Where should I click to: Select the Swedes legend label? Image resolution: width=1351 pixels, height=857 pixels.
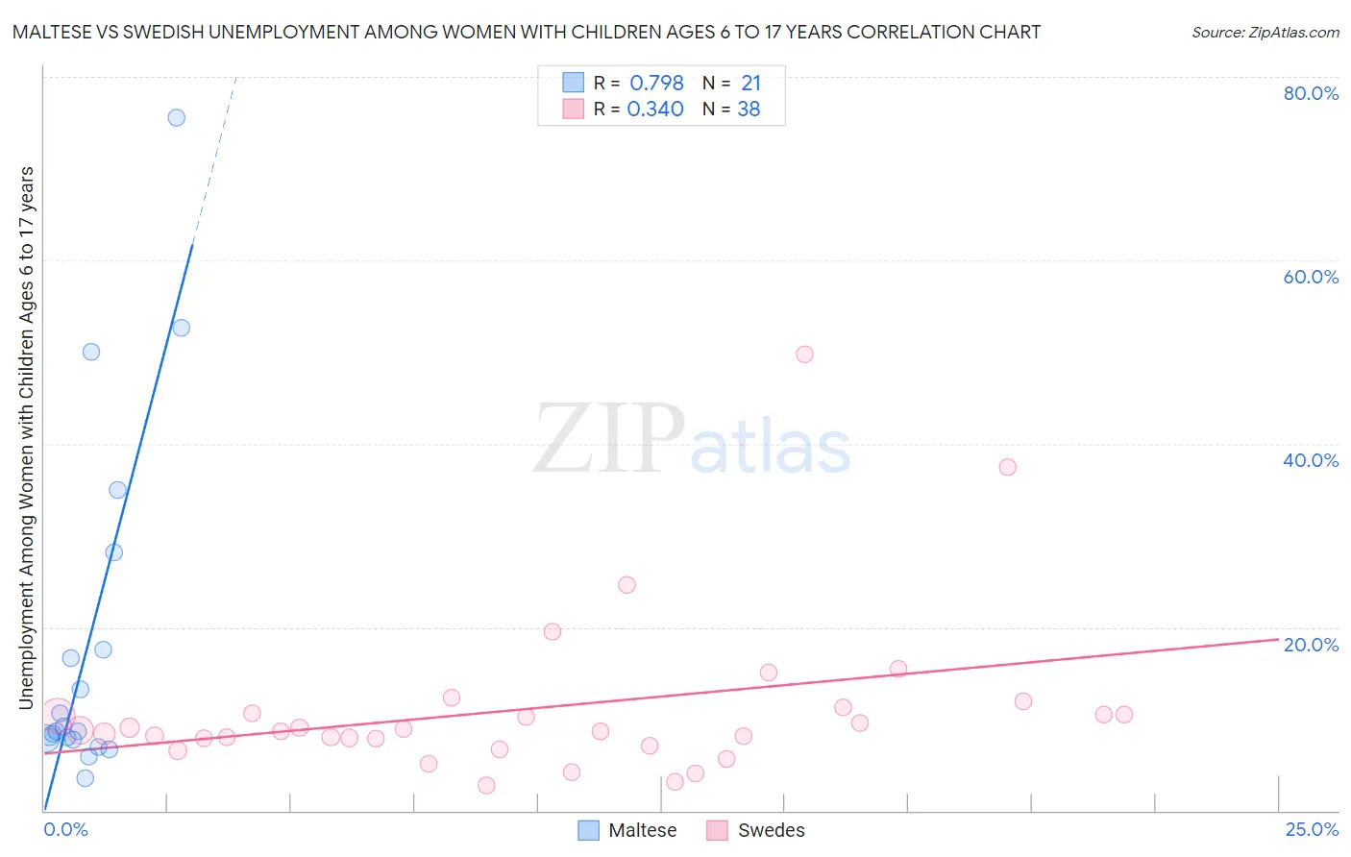tap(772, 830)
